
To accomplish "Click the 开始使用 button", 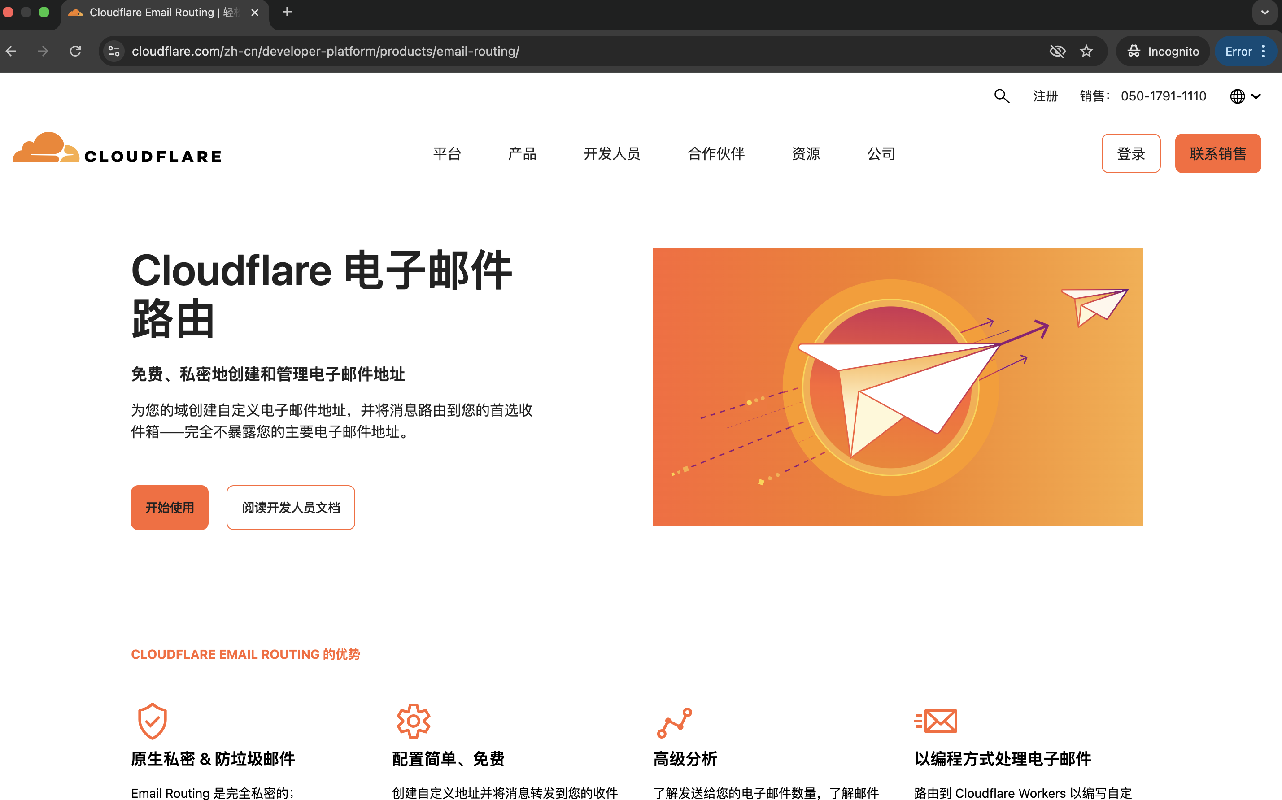I will [x=169, y=508].
